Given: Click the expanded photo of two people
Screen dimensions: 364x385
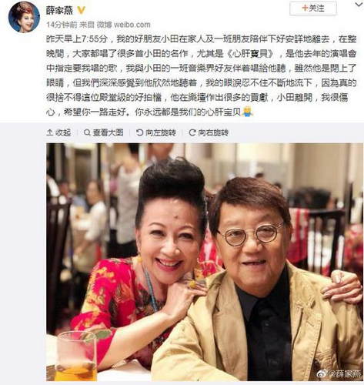Looking at the screenshot, I should tap(205, 262).
